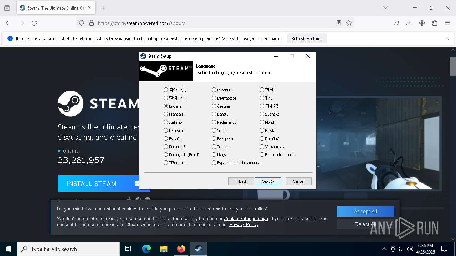Switch to Steam installer taskbar icon

[198, 249]
